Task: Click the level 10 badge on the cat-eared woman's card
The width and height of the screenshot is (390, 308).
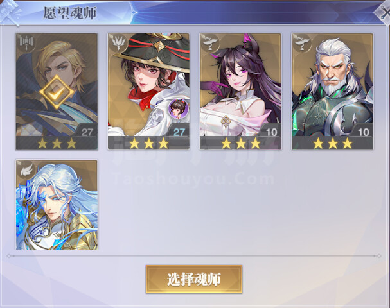Action: coord(270,131)
